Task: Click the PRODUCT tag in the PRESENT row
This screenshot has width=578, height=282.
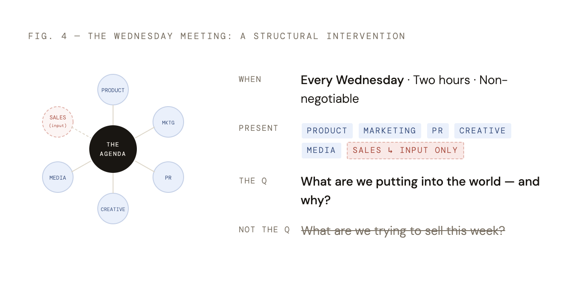Action: tap(327, 131)
